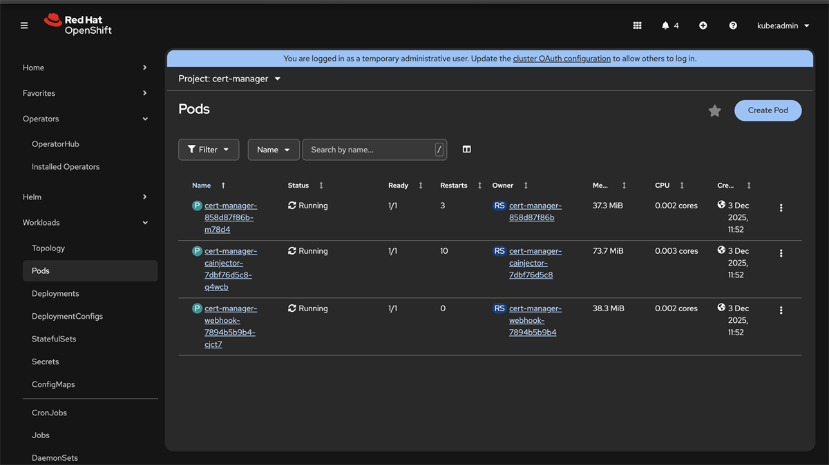Open the application launcher grid icon

(637, 26)
